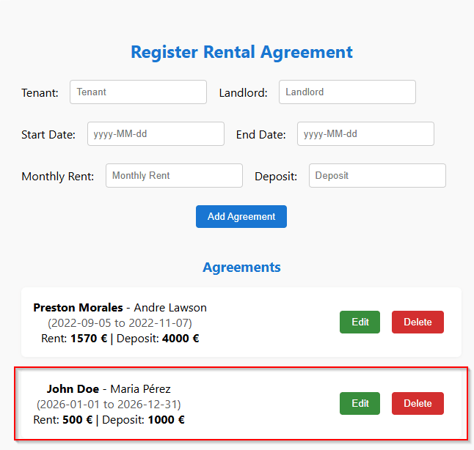474x450 pixels.
Task: Click the End Date field label
Action: (260, 135)
